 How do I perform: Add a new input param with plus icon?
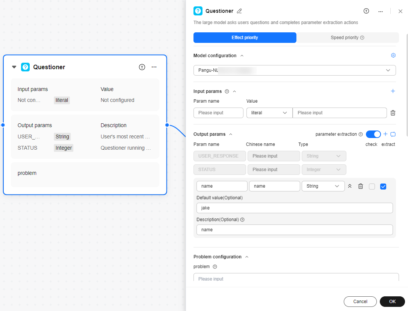(x=393, y=91)
